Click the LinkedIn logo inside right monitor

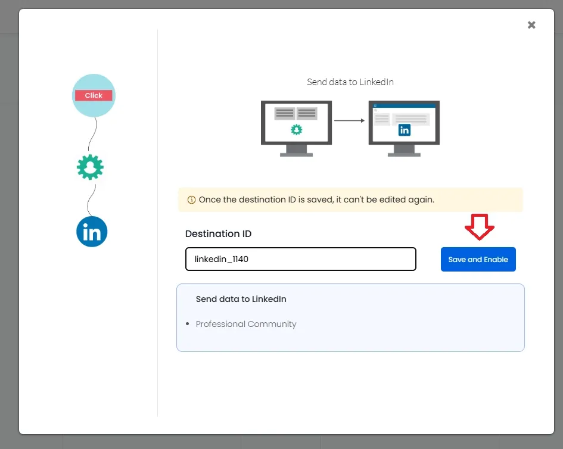[x=405, y=130]
